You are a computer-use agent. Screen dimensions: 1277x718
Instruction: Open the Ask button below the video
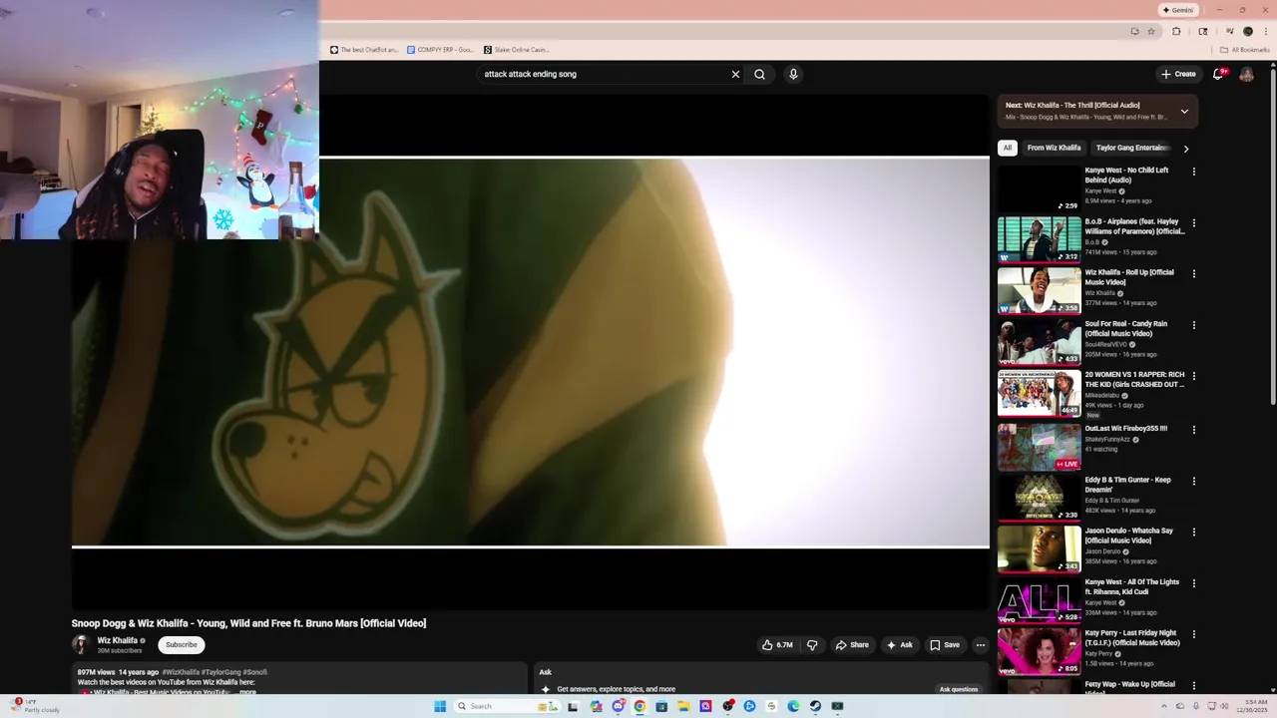point(899,645)
